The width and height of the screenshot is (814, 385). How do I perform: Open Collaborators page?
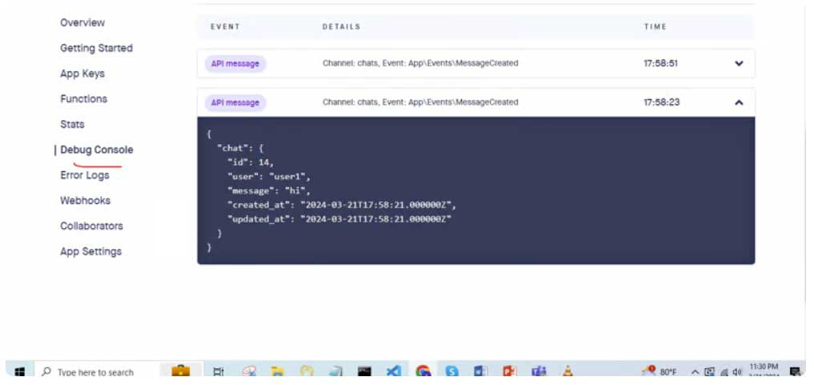(x=91, y=227)
